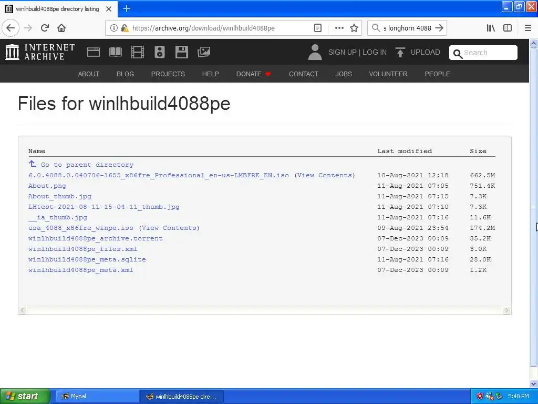Viewport: 538px width, 404px height.
Task: View Contents of usa_4088_x86fre_winpe.iso
Action: click(169, 228)
